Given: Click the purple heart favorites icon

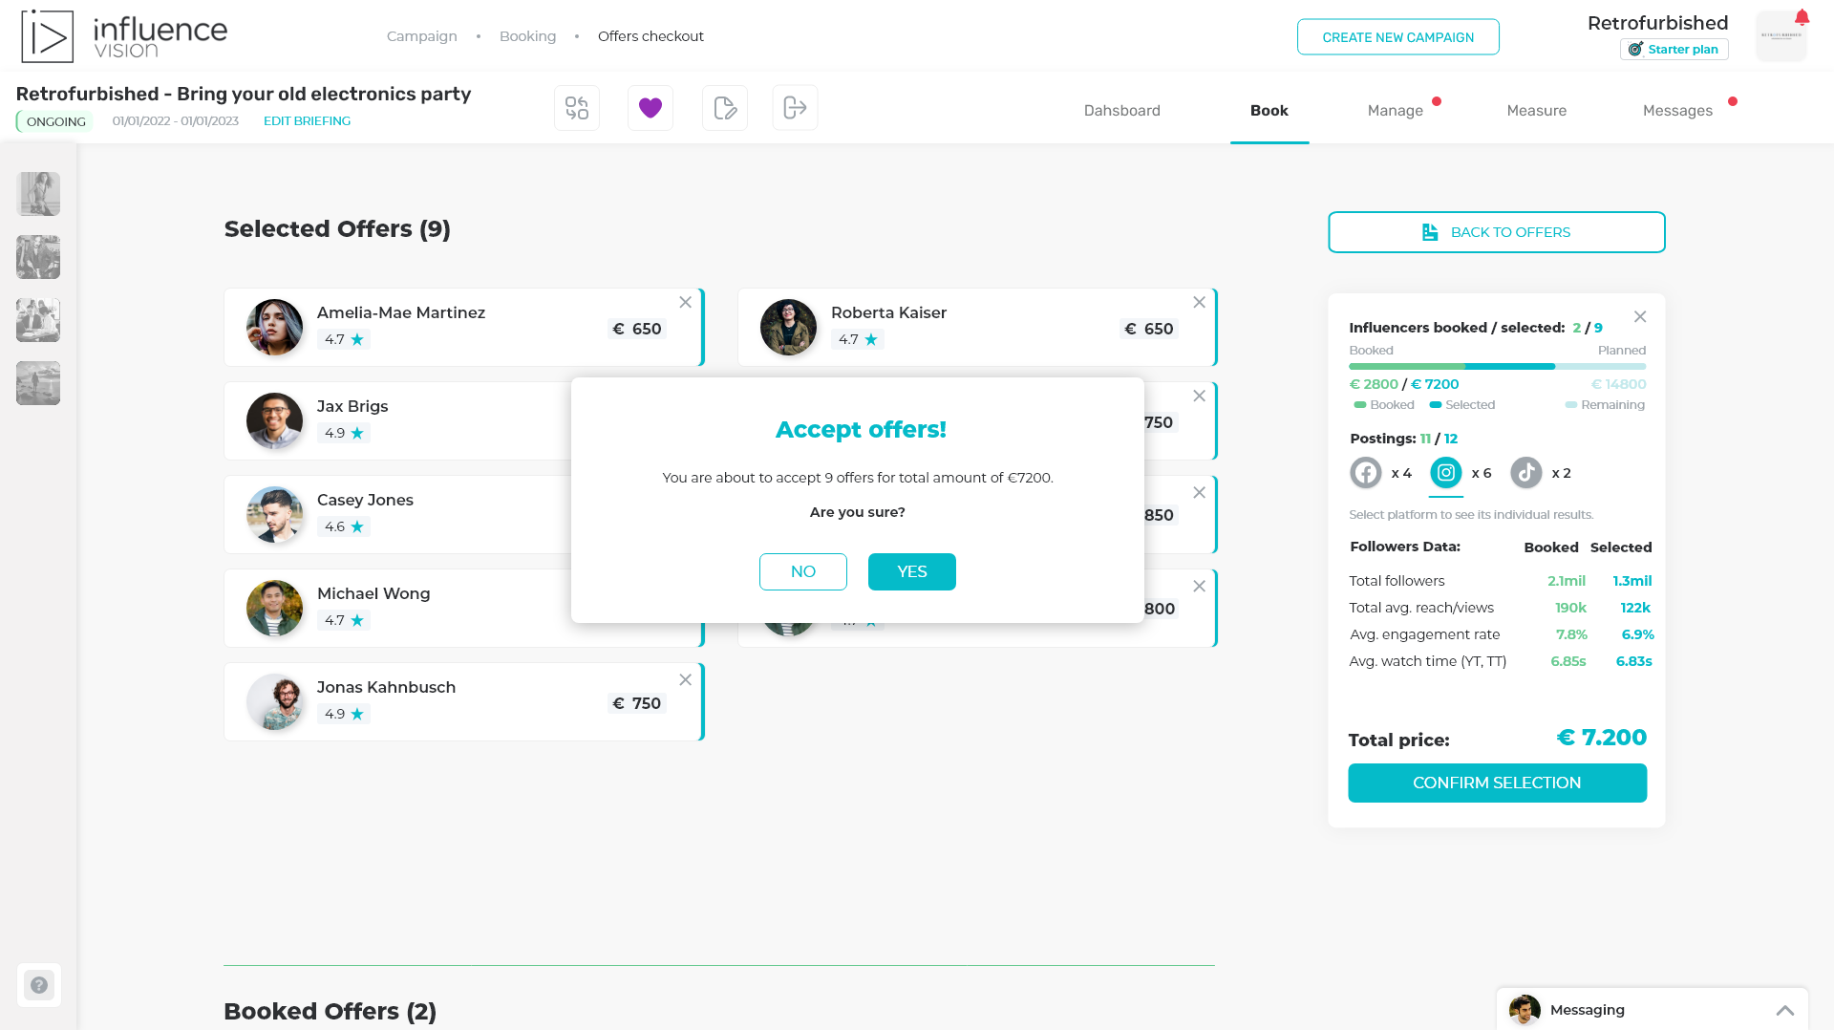Looking at the screenshot, I should [x=650, y=108].
